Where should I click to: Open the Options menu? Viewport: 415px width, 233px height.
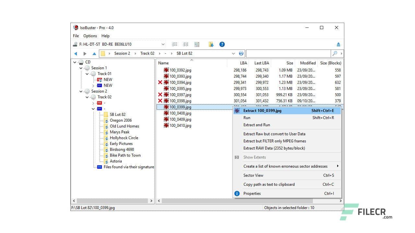point(90,36)
